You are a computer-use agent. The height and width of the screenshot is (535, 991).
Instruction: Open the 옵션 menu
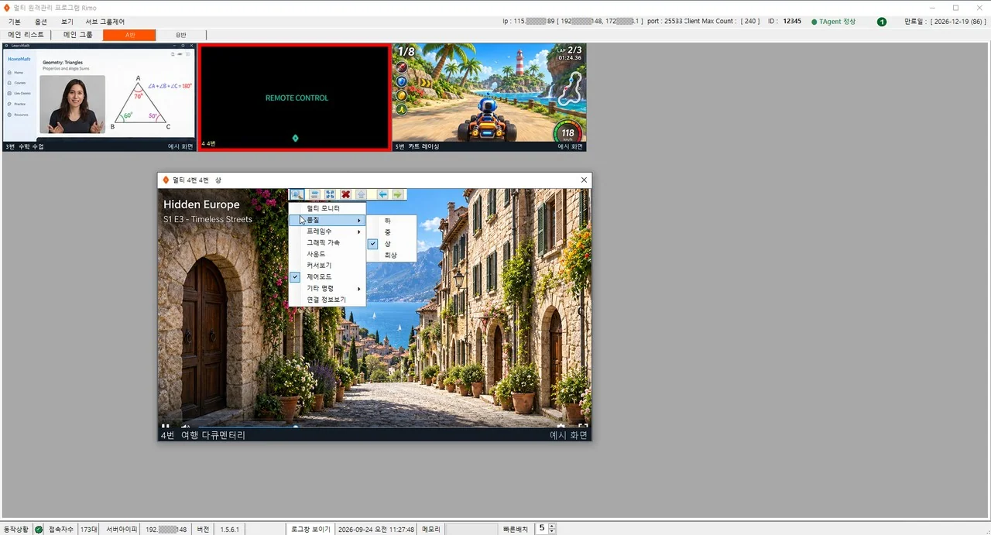click(41, 22)
